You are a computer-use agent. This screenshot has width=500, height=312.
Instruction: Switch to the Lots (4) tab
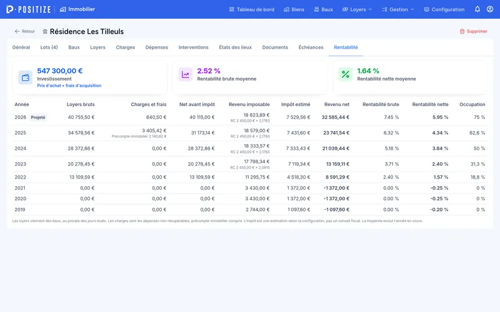click(49, 47)
